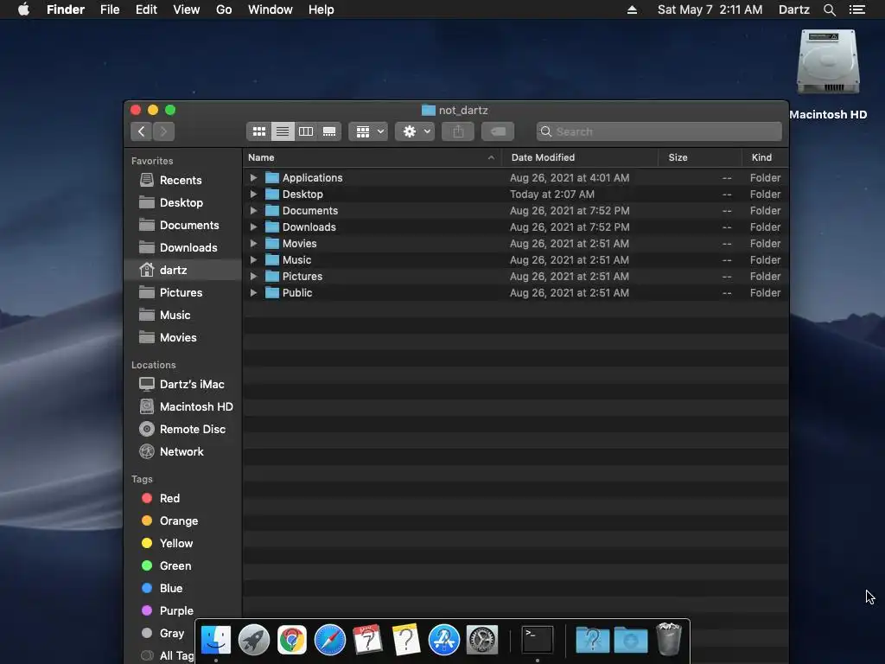Sort by the Date Modified column header
This screenshot has height=664, width=885.
[x=580, y=157]
